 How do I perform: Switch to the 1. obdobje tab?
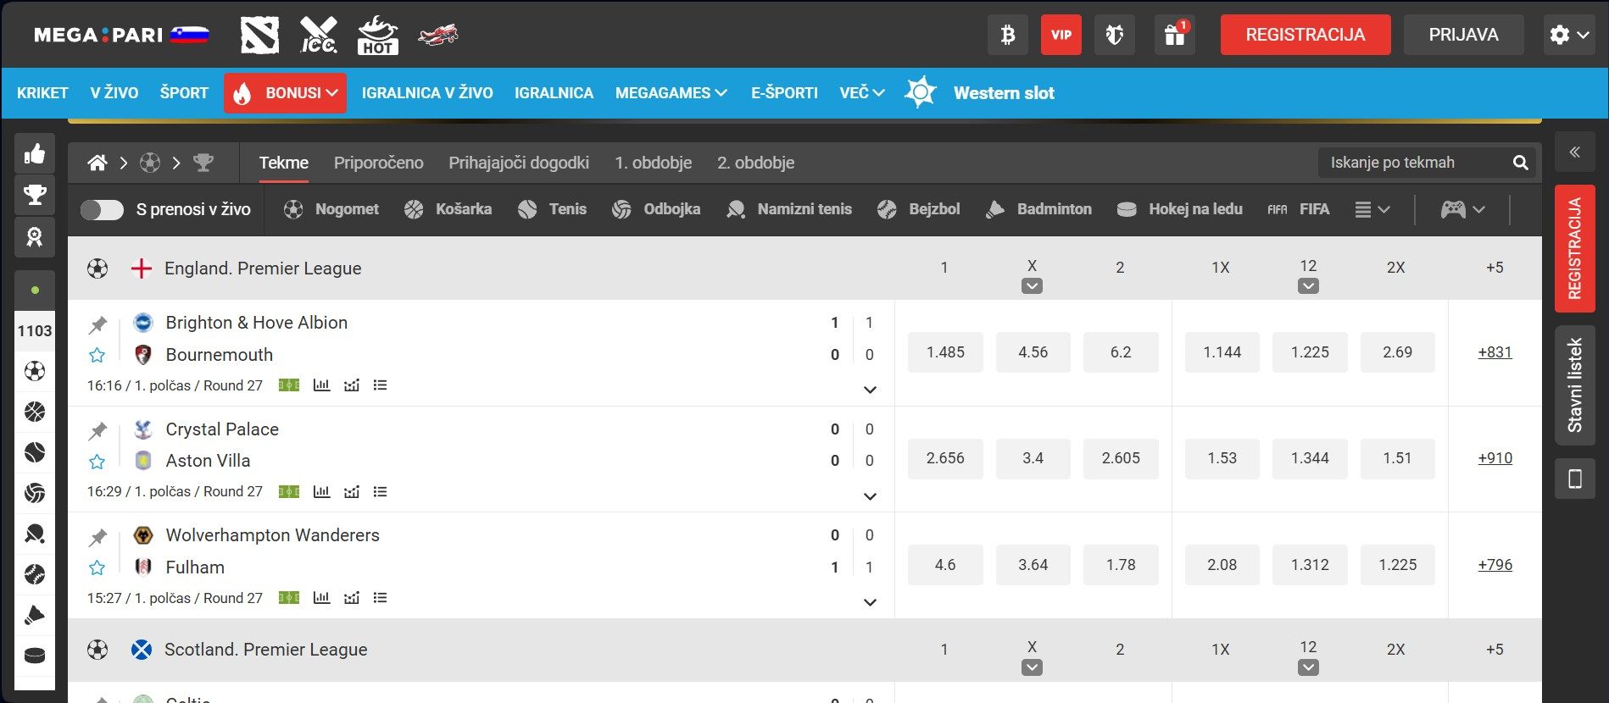653,163
